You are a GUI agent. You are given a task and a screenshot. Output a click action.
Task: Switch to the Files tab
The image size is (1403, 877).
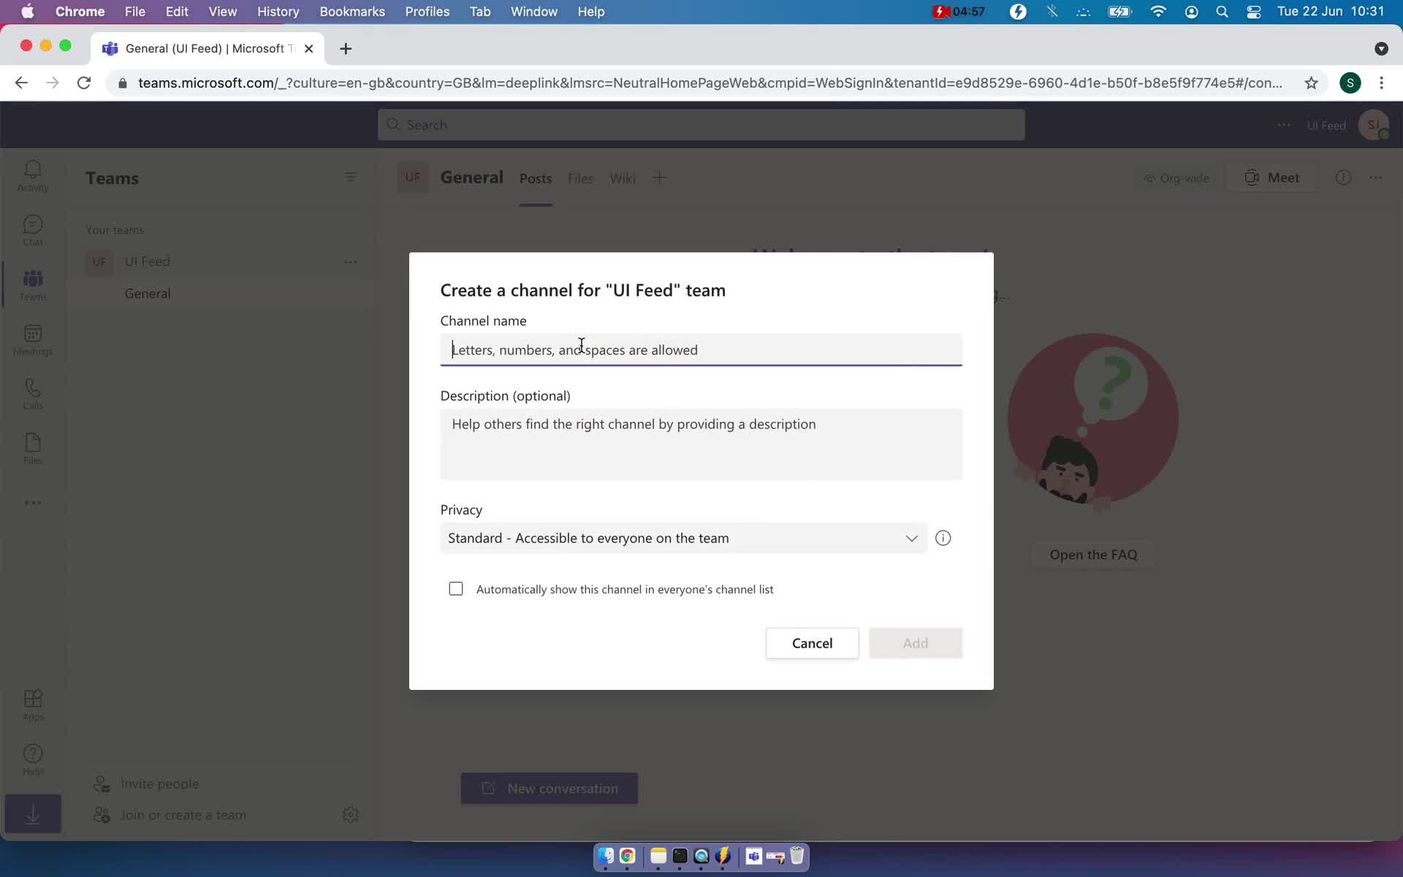pos(581,177)
